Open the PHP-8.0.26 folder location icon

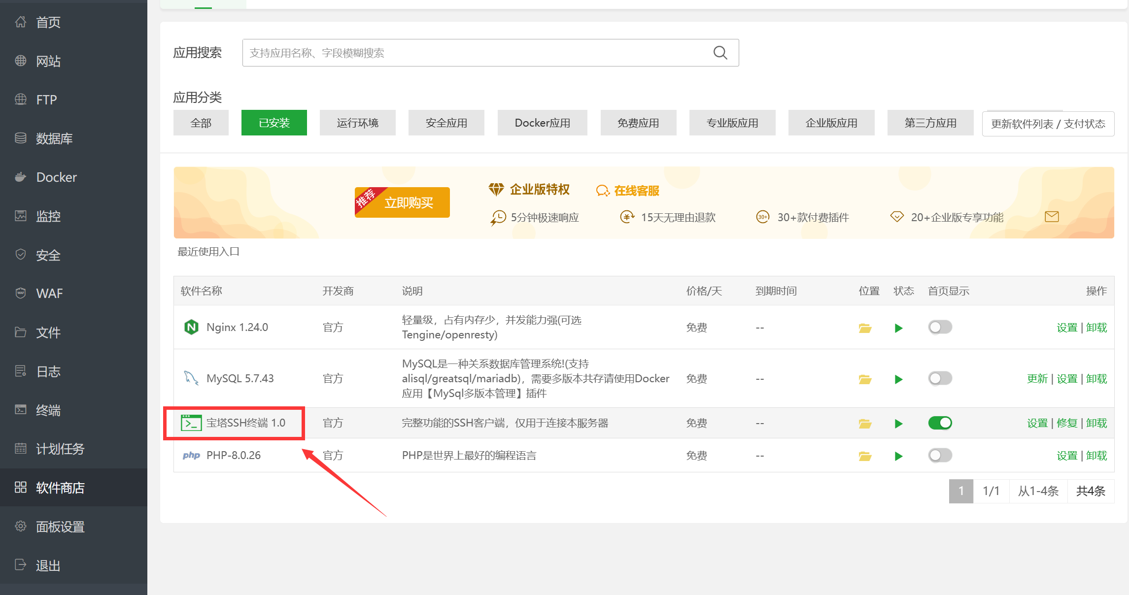(x=865, y=456)
